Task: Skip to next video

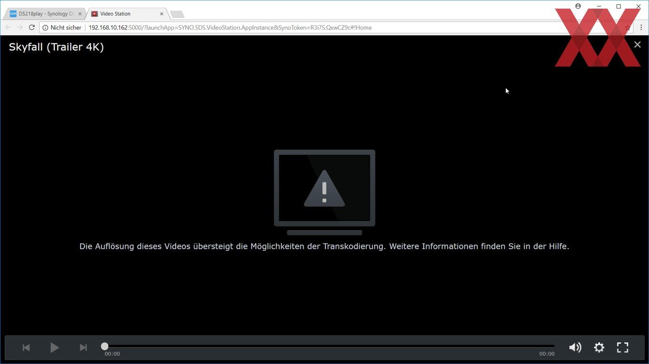Action: [83, 347]
